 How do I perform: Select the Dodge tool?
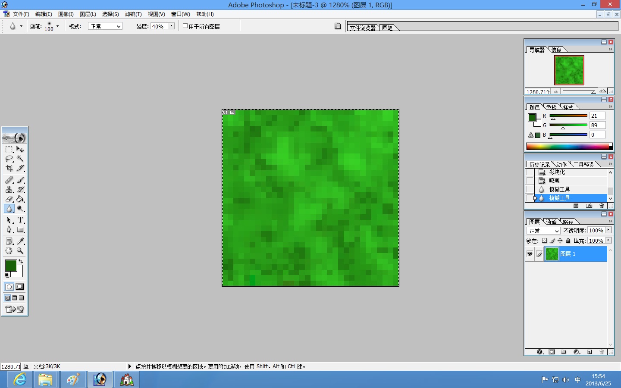(20, 209)
